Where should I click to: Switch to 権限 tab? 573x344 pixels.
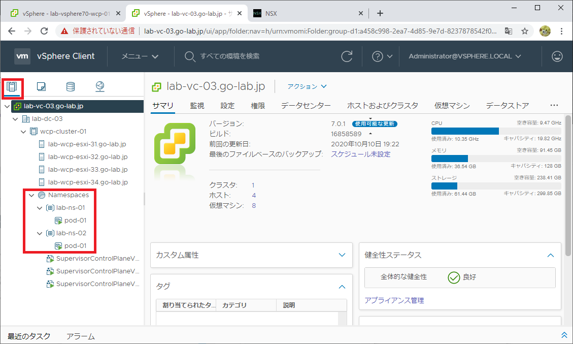[258, 106]
